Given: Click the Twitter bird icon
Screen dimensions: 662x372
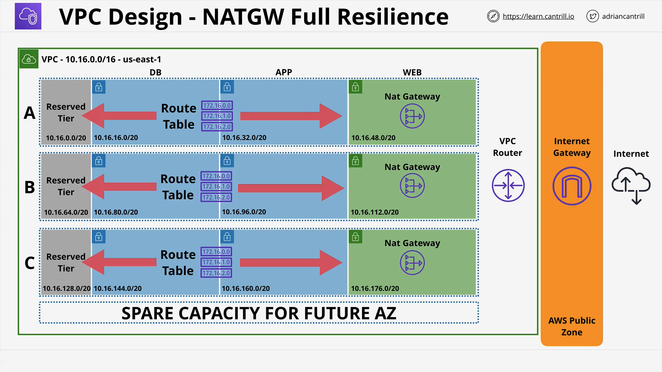Looking at the screenshot, I should coord(592,16).
